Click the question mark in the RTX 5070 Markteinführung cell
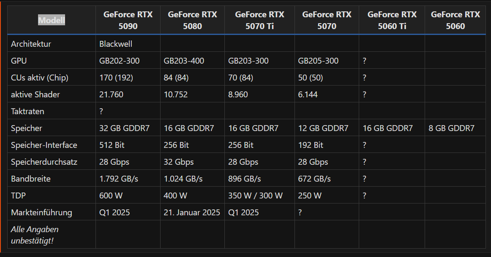The image size is (491, 257). coord(300,213)
